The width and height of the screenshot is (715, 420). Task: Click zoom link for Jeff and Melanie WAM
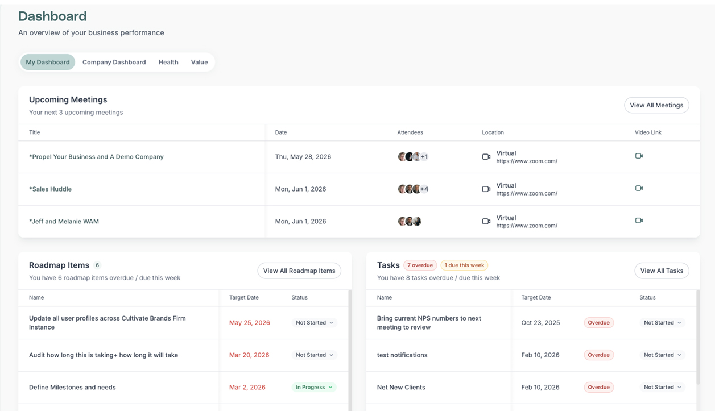[527, 226]
